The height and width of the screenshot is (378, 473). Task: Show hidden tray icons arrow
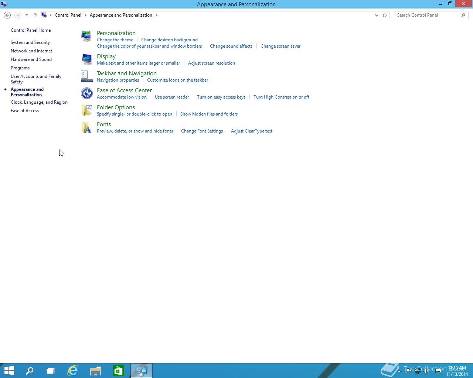click(x=399, y=371)
